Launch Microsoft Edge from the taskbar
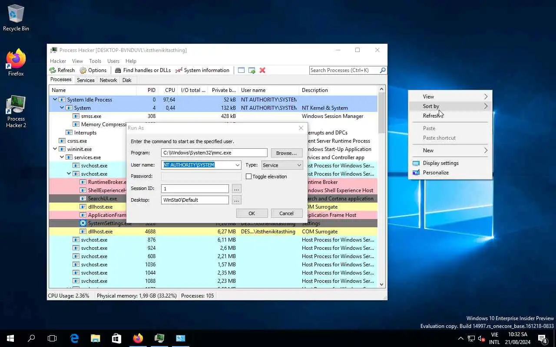This screenshot has height=347, width=556. pos(74,338)
